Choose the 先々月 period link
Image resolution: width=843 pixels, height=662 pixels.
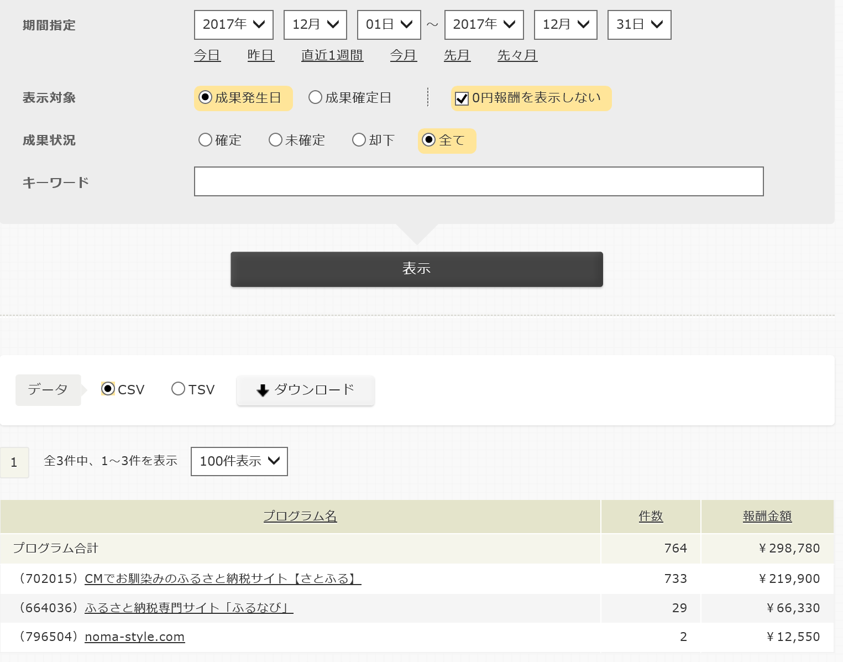click(517, 55)
